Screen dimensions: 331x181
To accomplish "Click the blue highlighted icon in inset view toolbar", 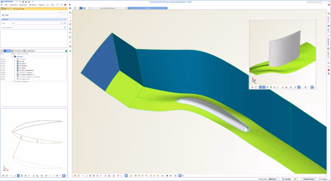I will click(x=312, y=87).
